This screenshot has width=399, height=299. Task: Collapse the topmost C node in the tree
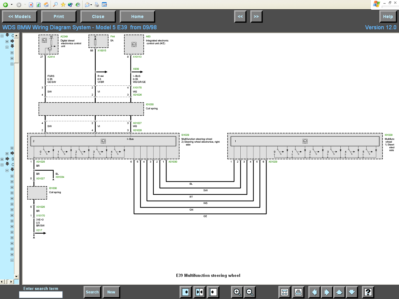coord(2,36)
